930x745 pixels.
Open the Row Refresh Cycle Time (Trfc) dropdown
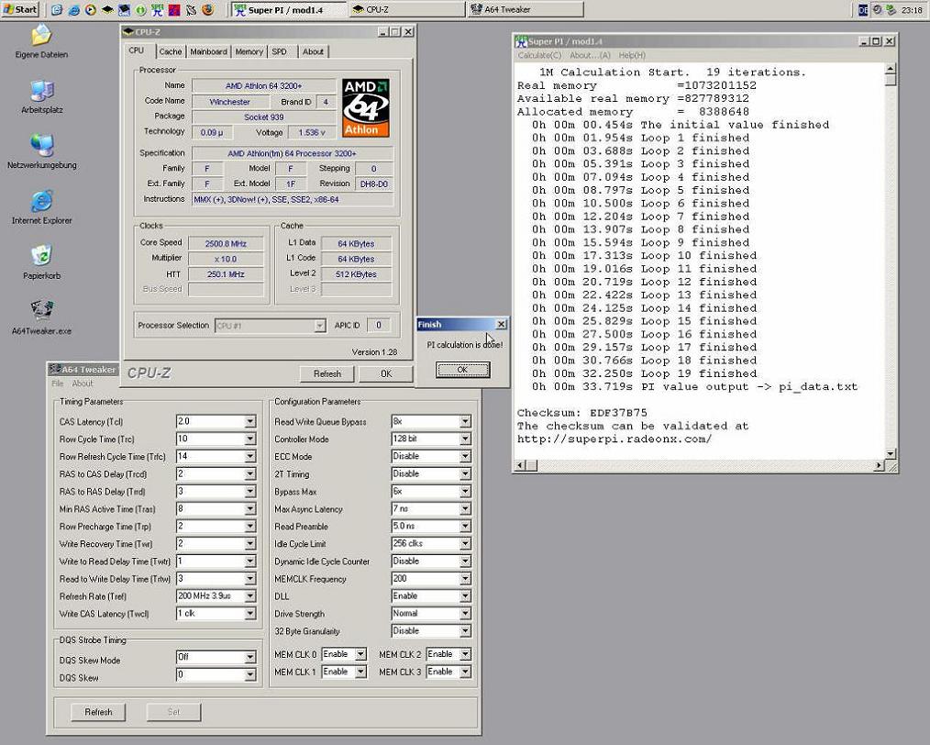[250, 456]
